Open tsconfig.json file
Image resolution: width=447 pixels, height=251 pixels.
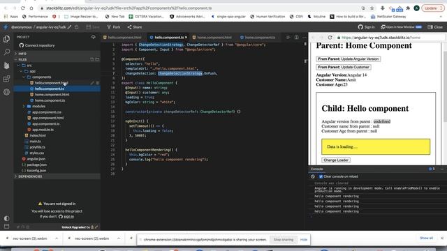coord(36,170)
